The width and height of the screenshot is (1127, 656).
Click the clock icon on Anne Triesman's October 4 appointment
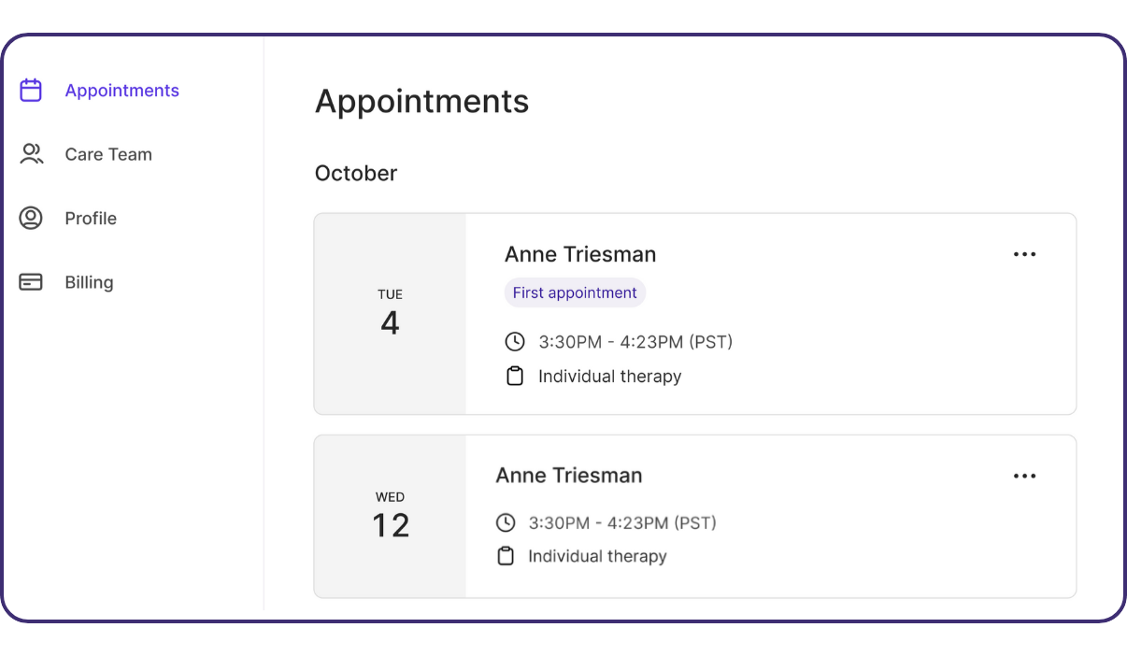coord(515,341)
